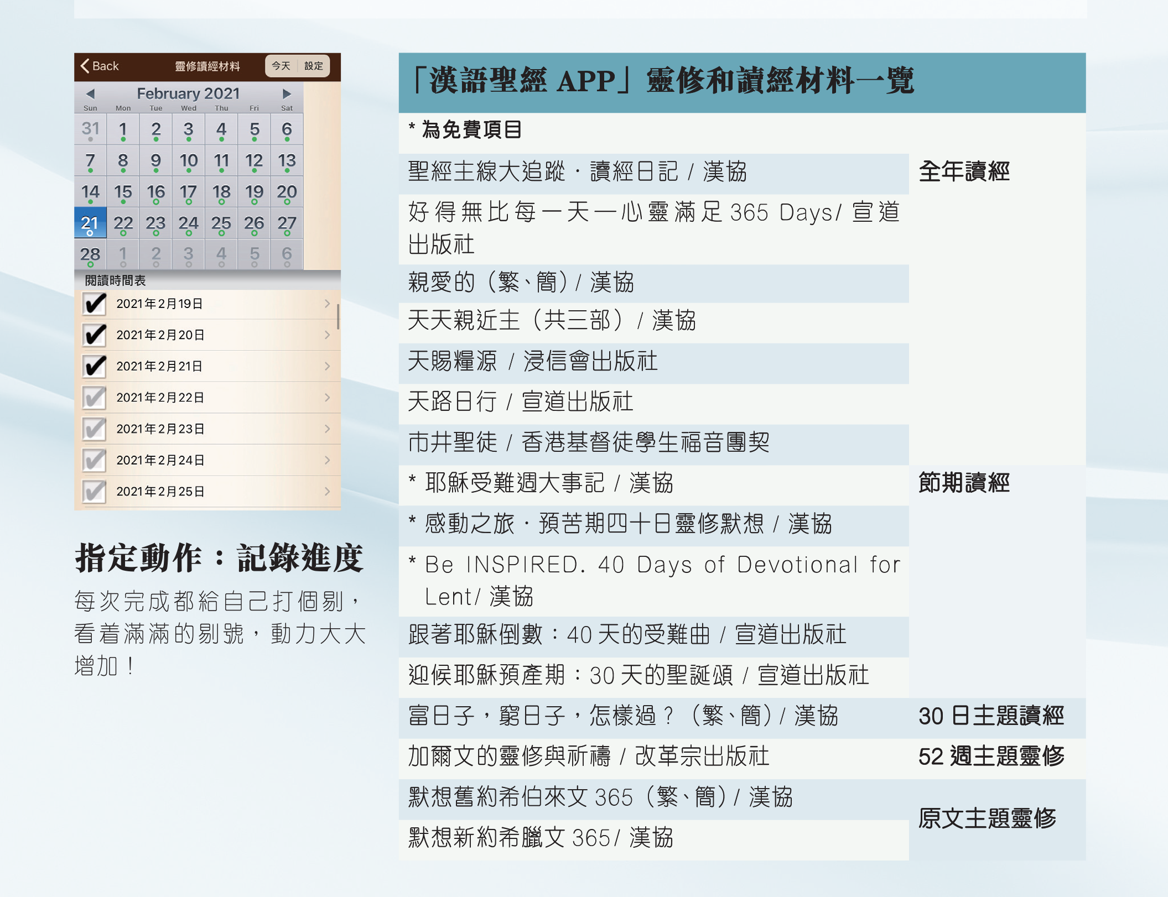Viewport: 1168px width, 897px height.
Task: Click 天賜糧源 / 浸信會出版社 row
Action: pos(653,363)
